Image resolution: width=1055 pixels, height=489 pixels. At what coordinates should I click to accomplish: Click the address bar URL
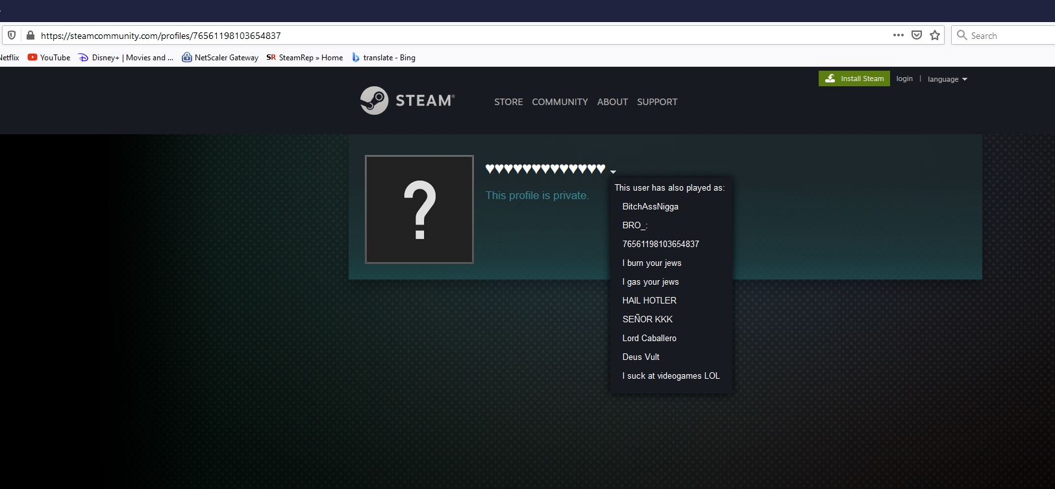pyautogui.click(x=161, y=36)
